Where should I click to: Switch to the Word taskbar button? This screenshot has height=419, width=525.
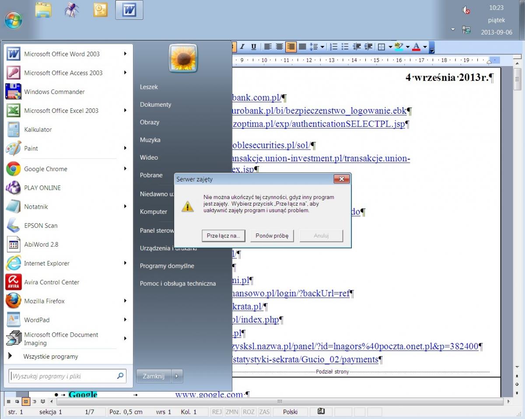pos(129,10)
